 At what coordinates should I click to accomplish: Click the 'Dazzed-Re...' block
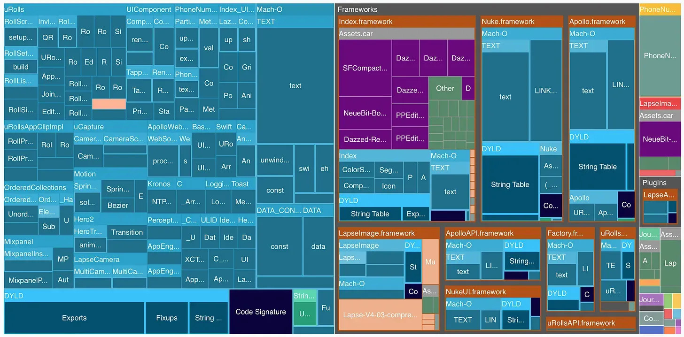[365, 139]
